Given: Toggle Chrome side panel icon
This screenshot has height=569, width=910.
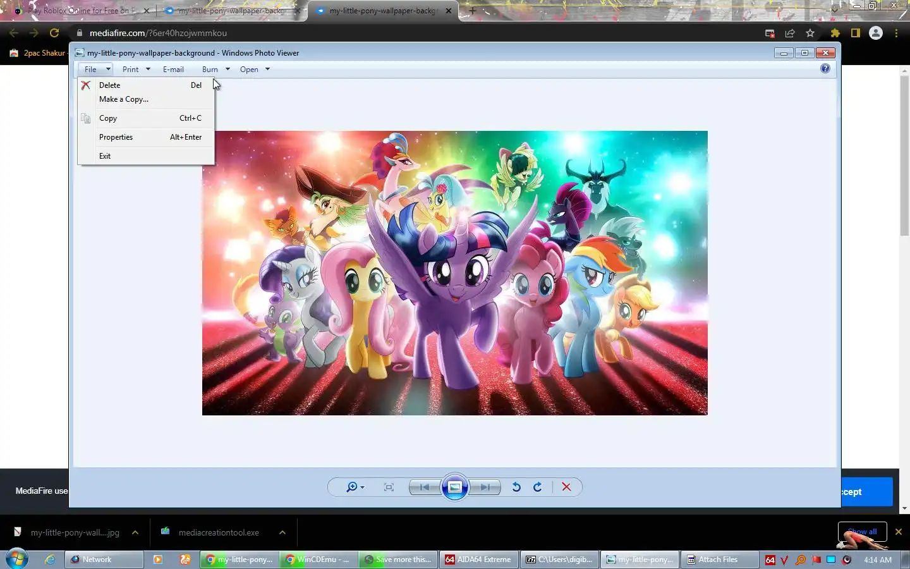Looking at the screenshot, I should tap(856, 33).
